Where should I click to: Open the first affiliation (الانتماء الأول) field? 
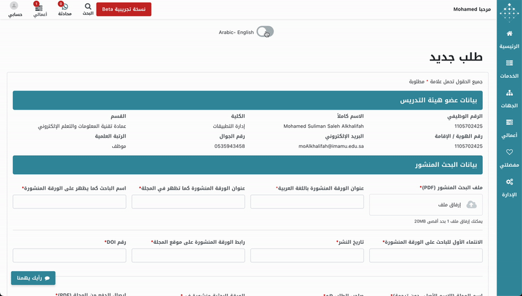click(x=426, y=256)
